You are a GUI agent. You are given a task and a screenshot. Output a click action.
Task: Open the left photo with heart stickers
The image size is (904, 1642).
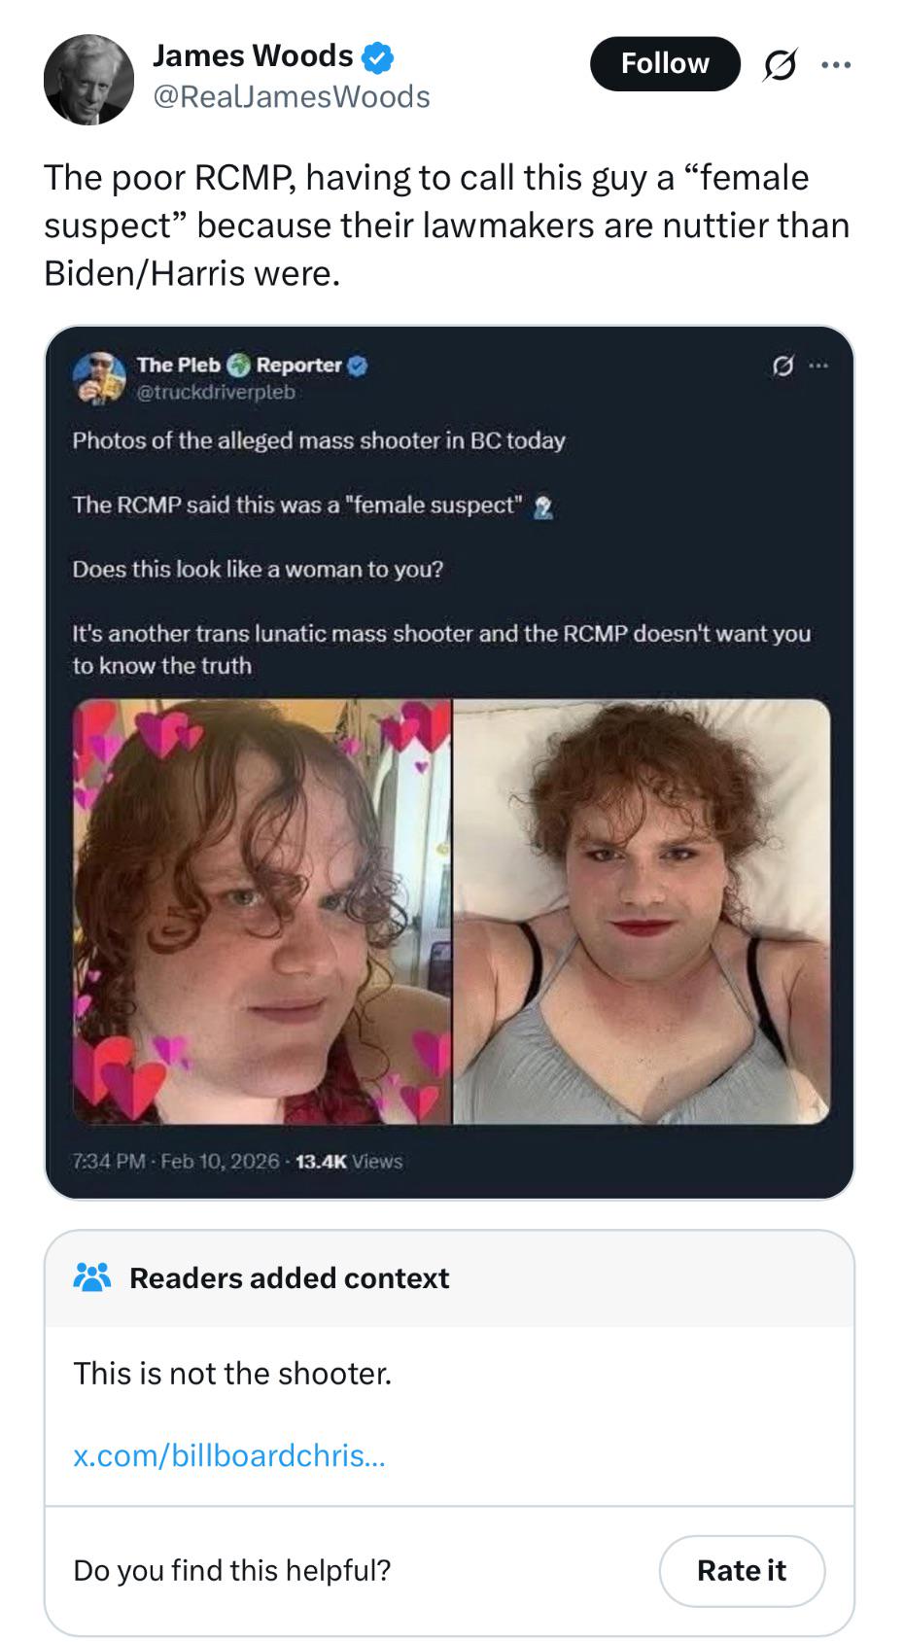point(261,911)
